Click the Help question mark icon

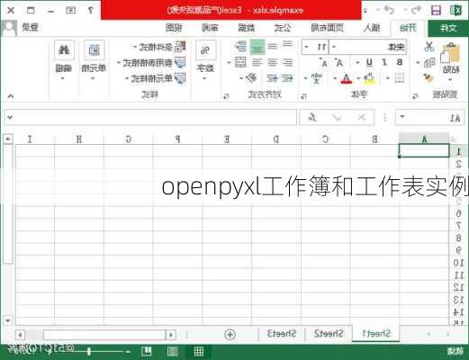[90, 10]
